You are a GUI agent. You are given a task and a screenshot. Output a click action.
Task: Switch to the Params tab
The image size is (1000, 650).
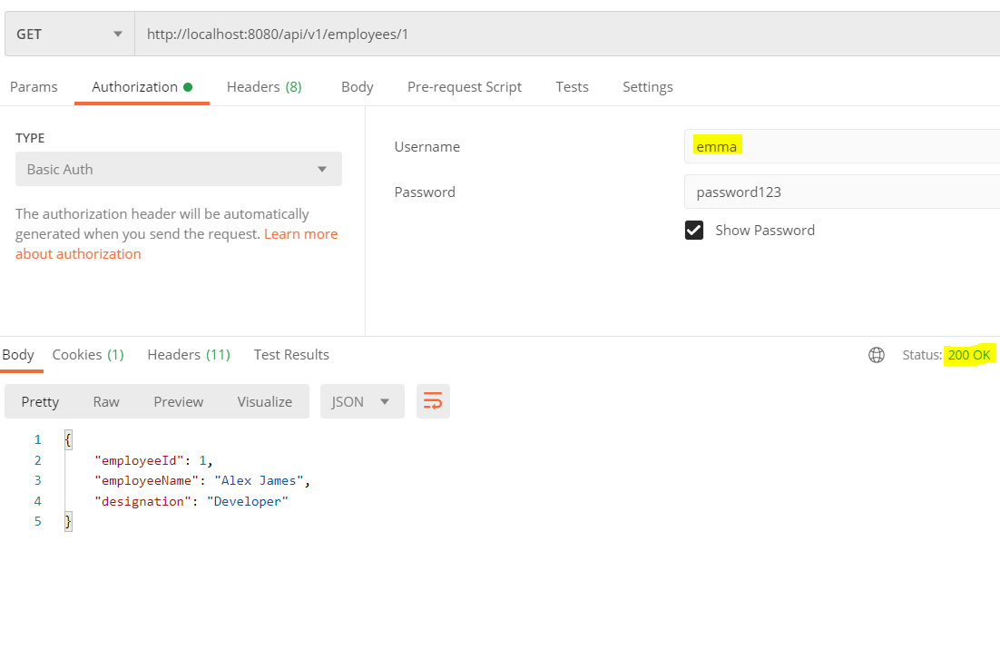(x=34, y=87)
